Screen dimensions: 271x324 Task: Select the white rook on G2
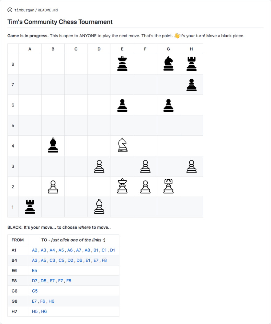(x=168, y=186)
